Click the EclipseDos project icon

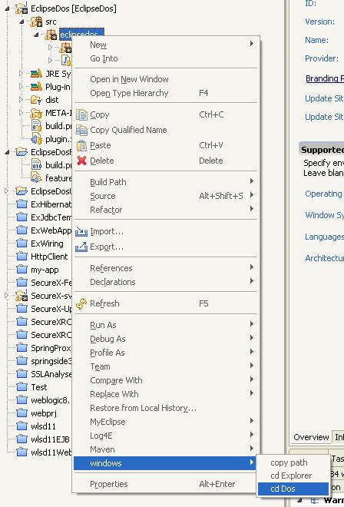pos(21,8)
